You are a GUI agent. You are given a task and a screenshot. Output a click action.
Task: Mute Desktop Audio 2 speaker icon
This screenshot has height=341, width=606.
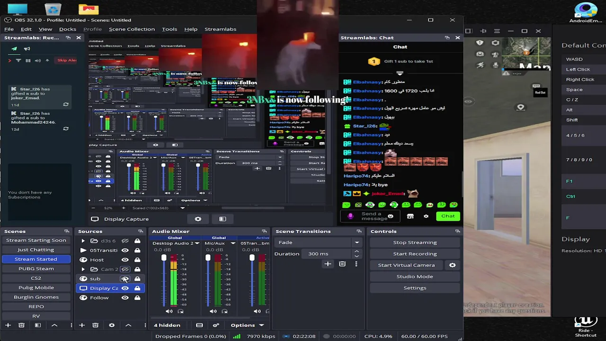(169, 311)
